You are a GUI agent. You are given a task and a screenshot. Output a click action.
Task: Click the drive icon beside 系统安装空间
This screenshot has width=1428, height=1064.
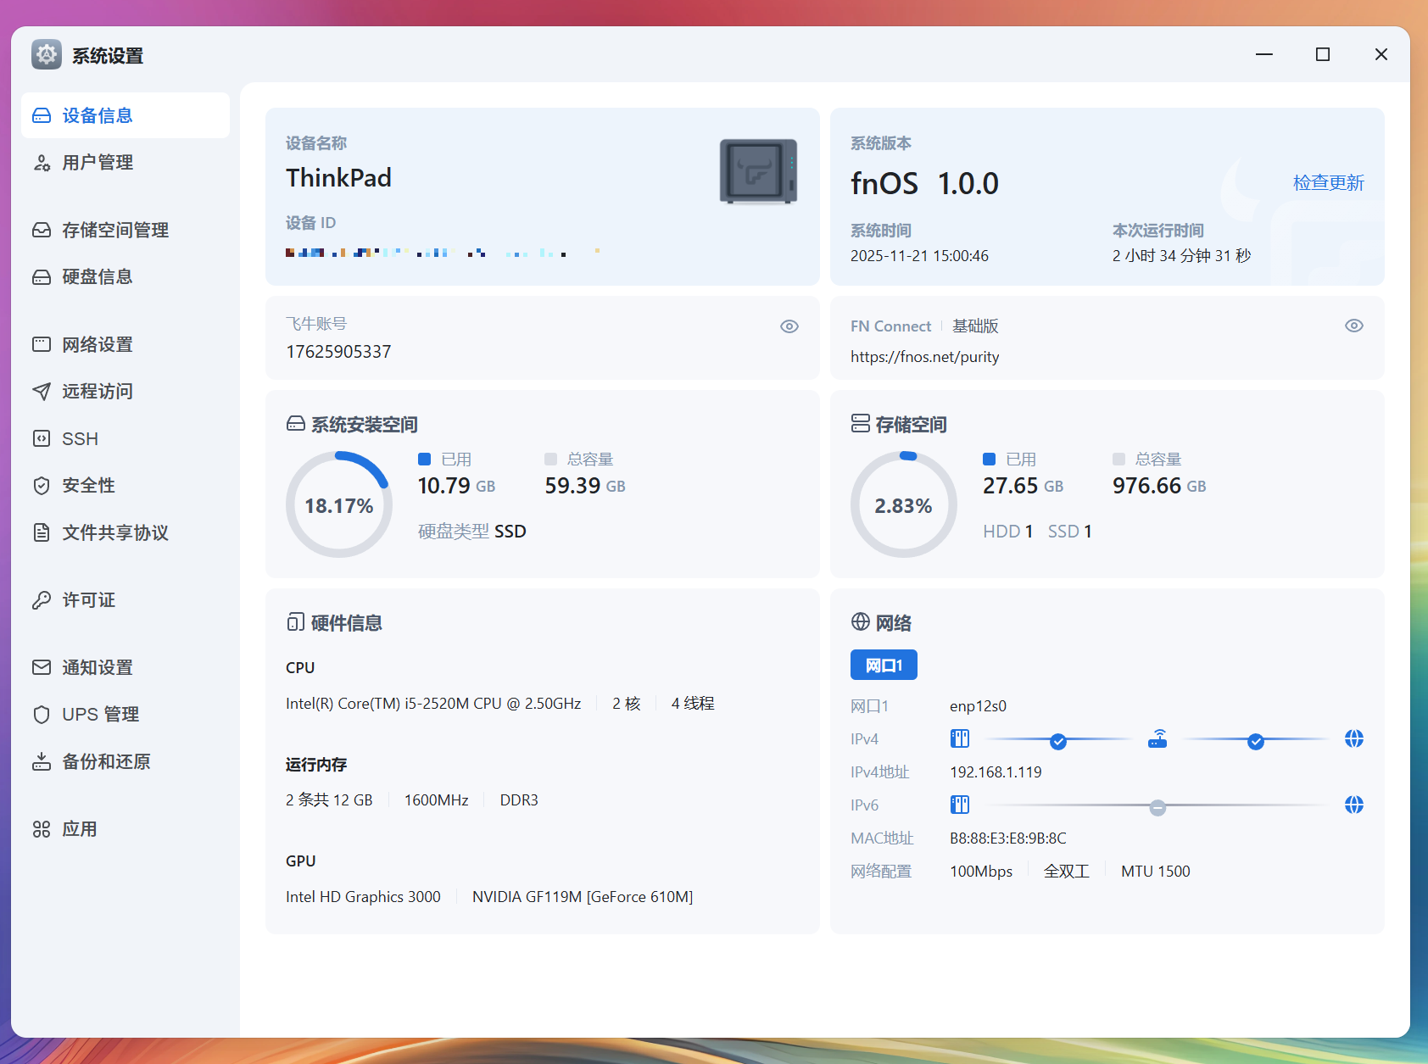296,424
